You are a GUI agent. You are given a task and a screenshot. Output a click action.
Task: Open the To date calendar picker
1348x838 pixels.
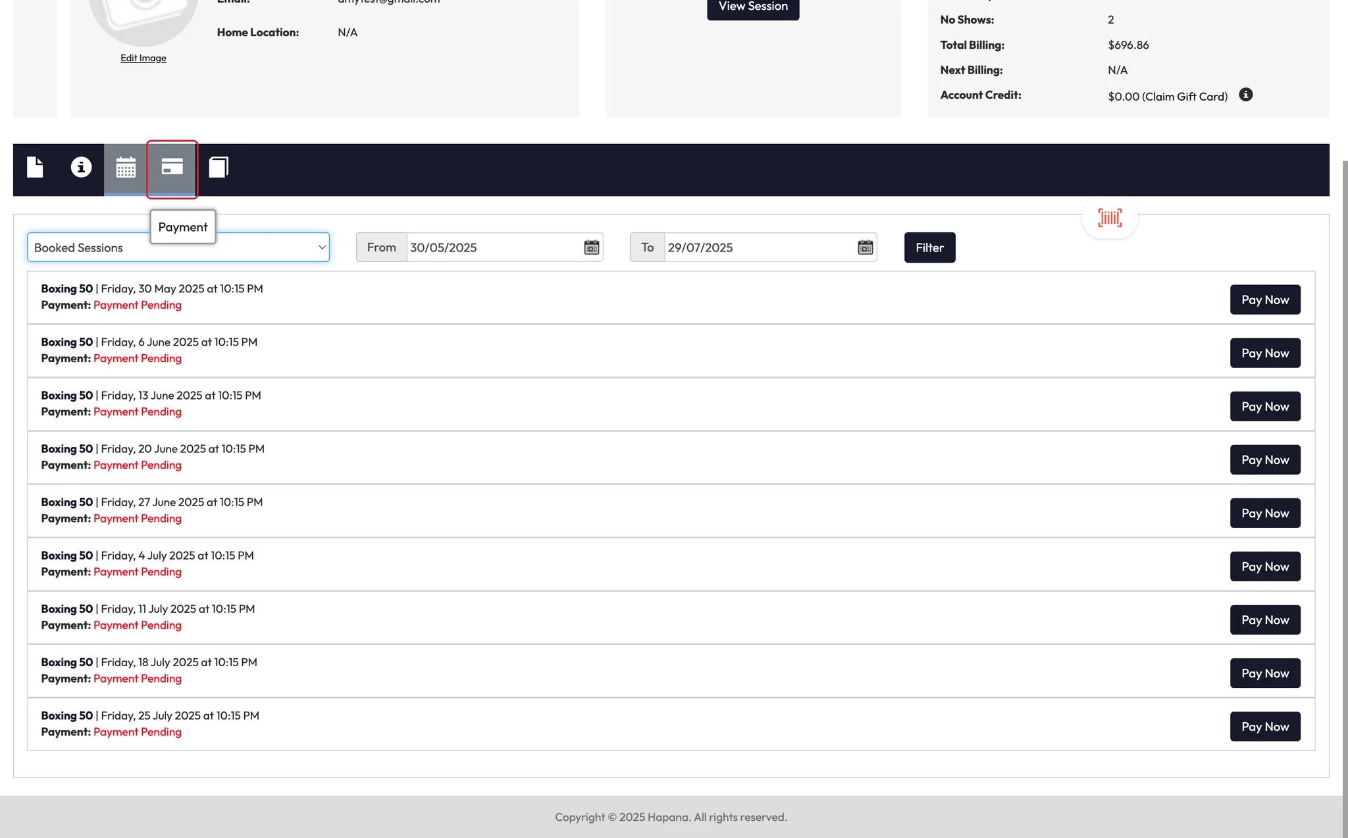[x=865, y=248]
